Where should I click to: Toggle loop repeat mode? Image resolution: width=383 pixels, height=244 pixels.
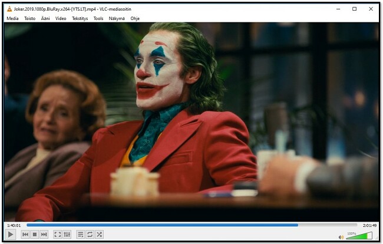click(90, 235)
